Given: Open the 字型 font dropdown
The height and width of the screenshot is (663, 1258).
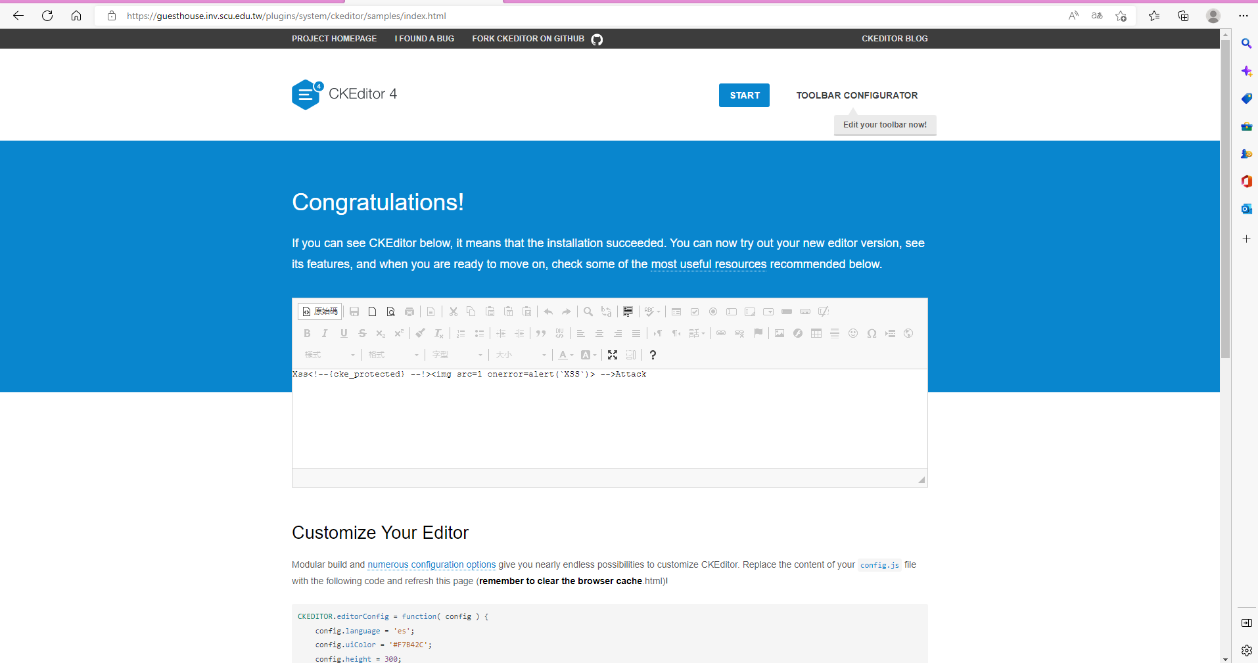Looking at the screenshot, I should click(x=457, y=355).
